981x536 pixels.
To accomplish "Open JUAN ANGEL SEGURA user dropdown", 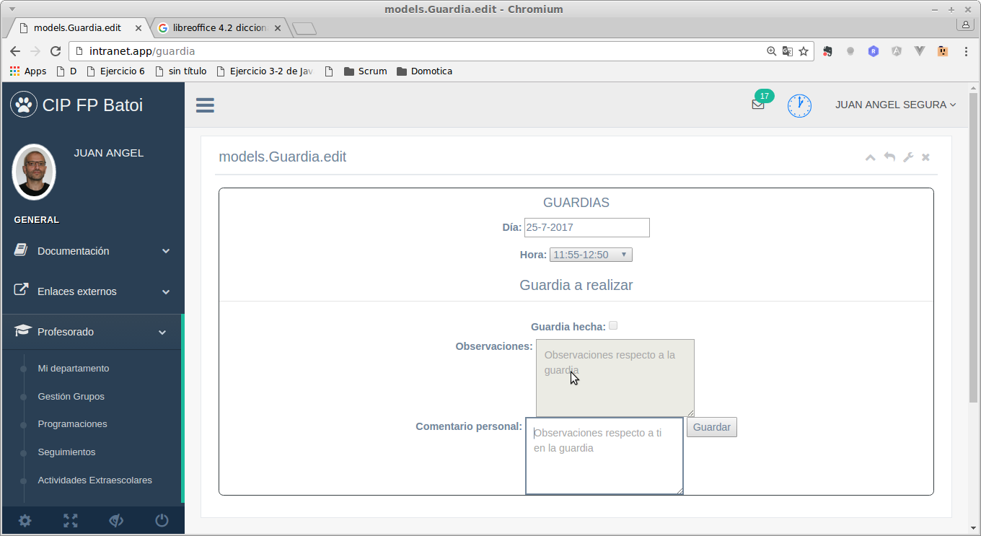I will pos(896,105).
